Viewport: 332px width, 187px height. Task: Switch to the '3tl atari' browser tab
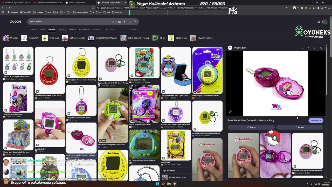click(x=79, y=3)
